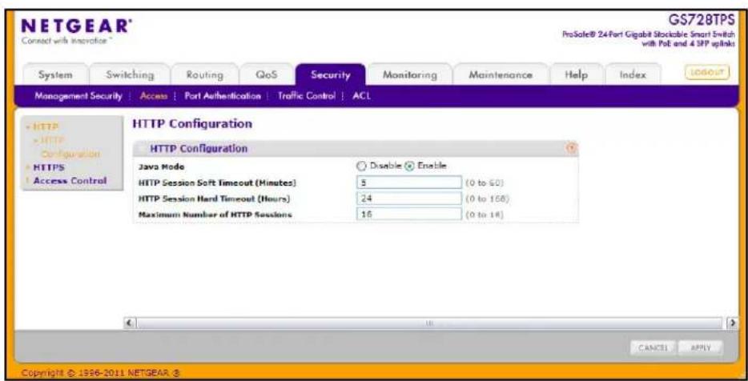Click the Maximum Number of HTTP Sessions field
Screen dimensions: 748x381
408,214
